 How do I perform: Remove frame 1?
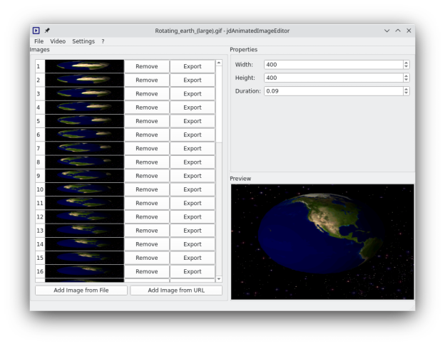(147, 66)
